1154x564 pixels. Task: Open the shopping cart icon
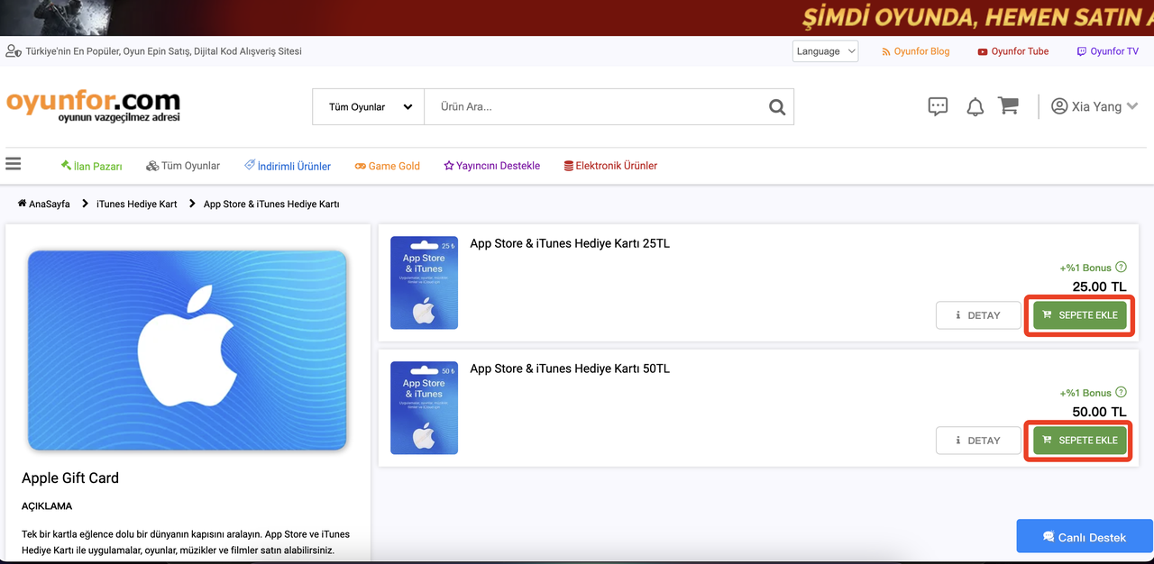1008,106
